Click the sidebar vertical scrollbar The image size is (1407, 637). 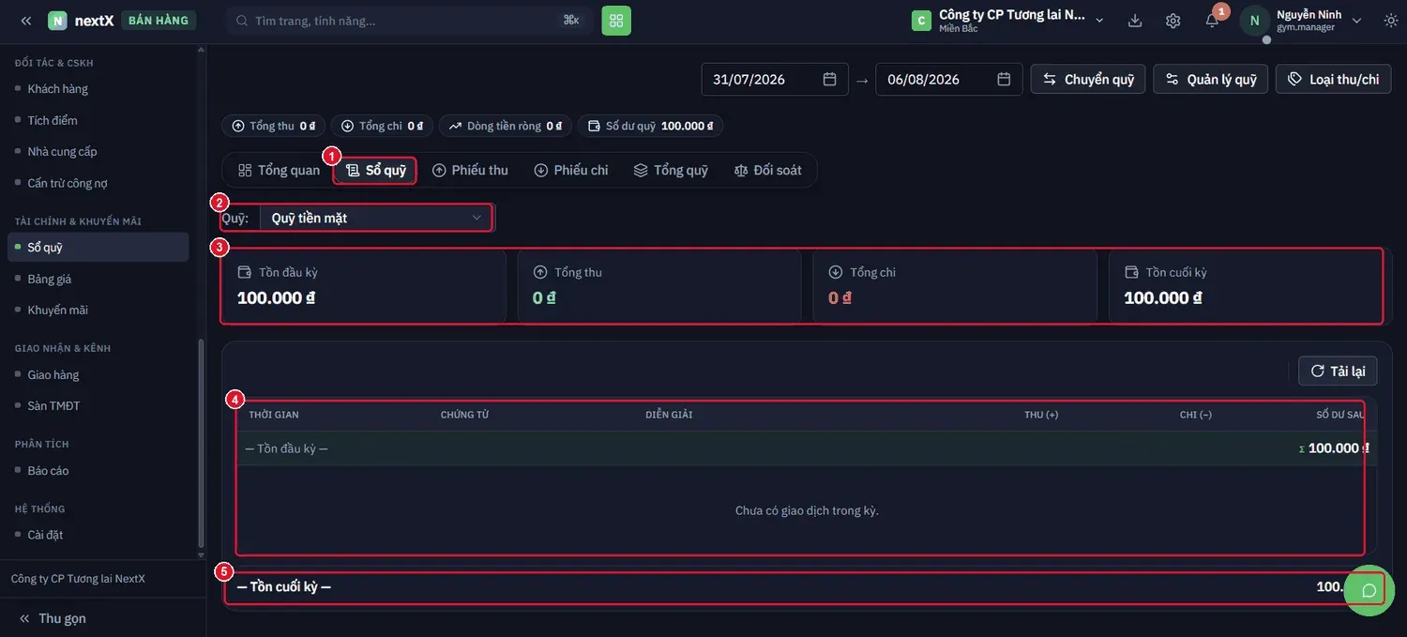point(200,442)
